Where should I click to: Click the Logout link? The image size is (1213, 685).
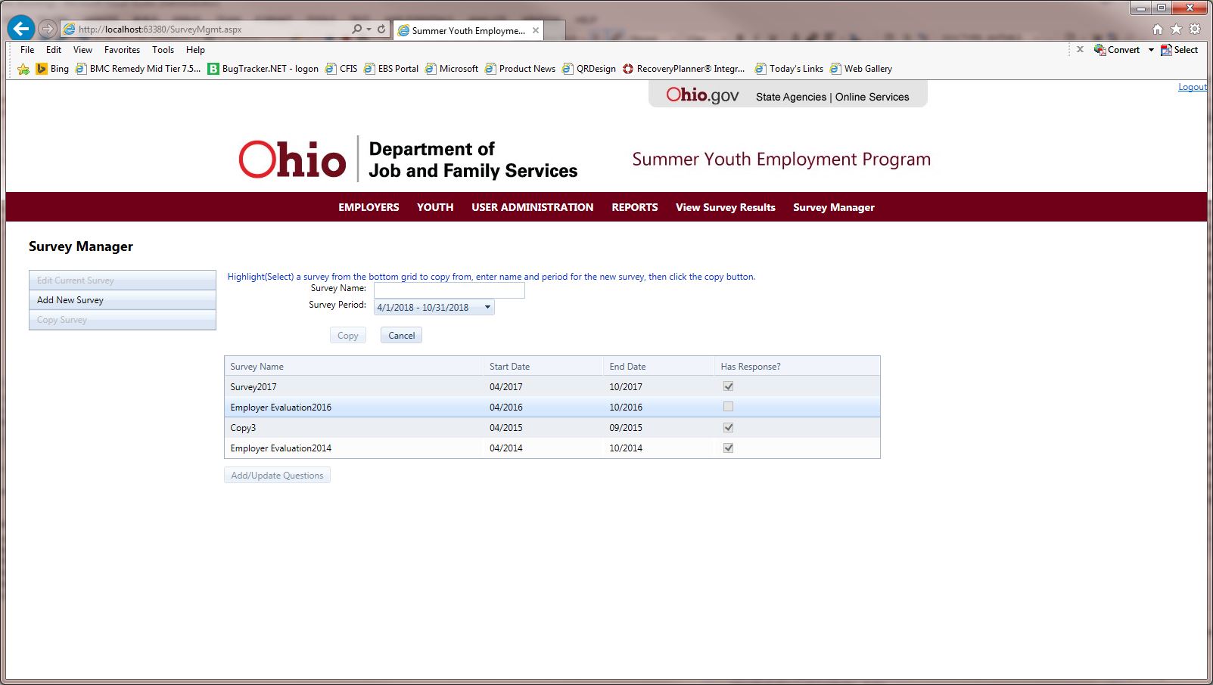1193,87
